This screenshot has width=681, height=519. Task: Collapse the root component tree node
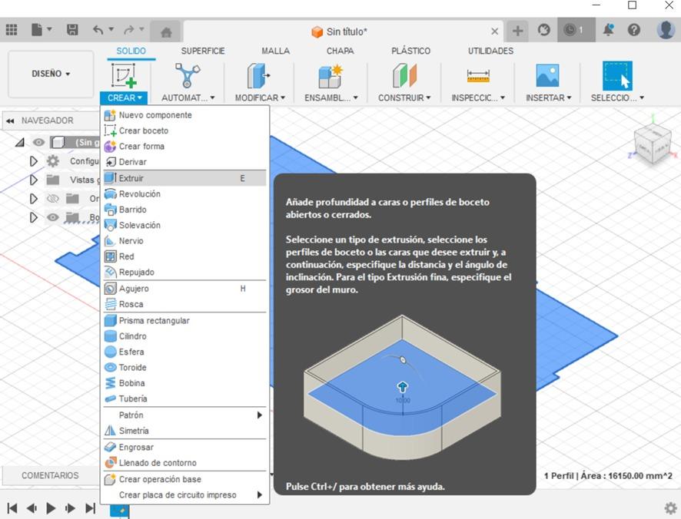pos(19,142)
